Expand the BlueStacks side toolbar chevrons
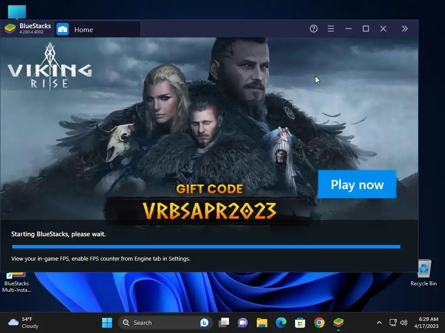Screen dimensions: 445x333 click(405, 29)
